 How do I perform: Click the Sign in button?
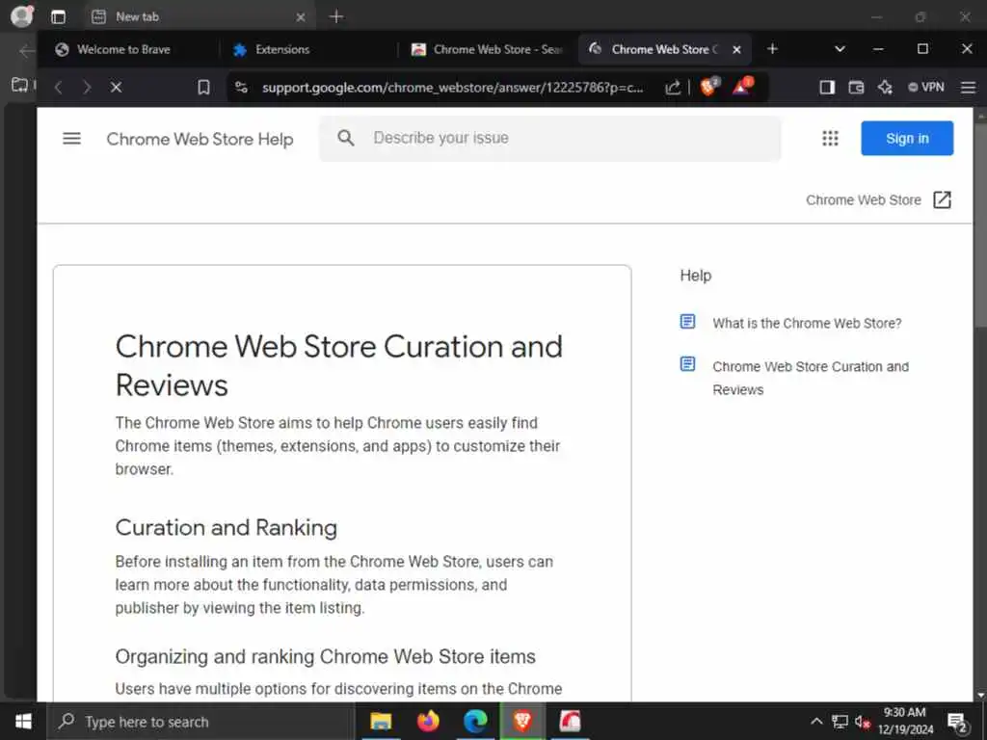click(907, 138)
